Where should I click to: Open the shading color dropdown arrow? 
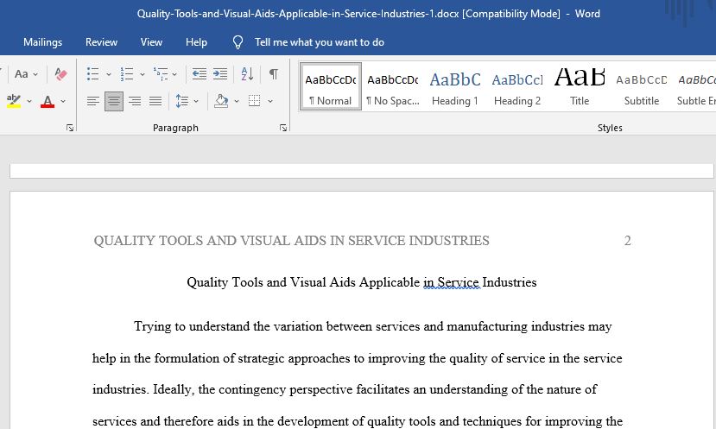237,101
